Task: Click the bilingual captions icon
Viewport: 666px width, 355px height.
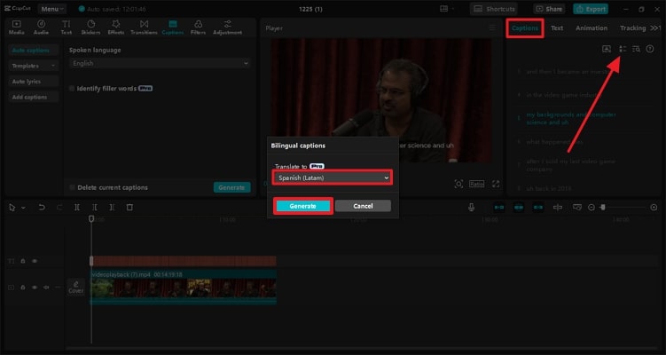Action: click(623, 49)
